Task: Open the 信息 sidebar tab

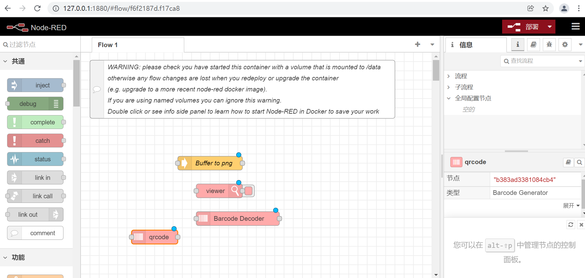Action: (476, 45)
